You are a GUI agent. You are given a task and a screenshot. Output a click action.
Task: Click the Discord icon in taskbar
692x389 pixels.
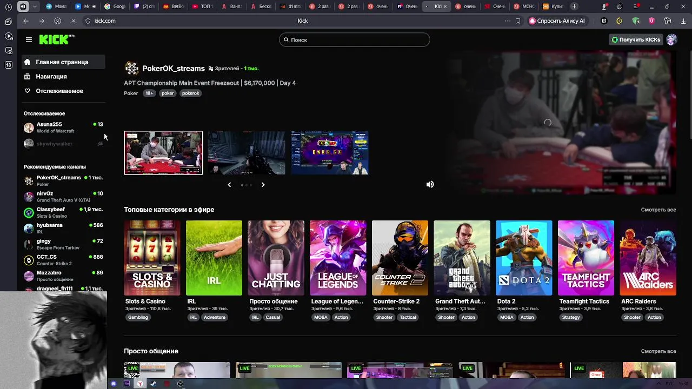tap(114, 384)
